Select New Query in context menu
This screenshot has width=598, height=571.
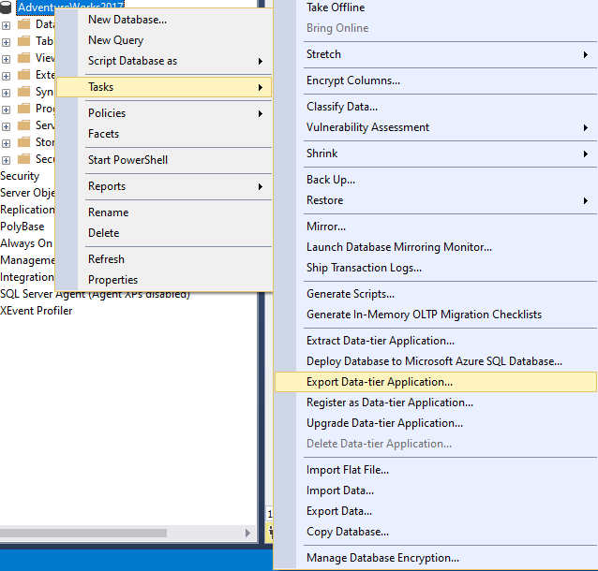click(115, 40)
